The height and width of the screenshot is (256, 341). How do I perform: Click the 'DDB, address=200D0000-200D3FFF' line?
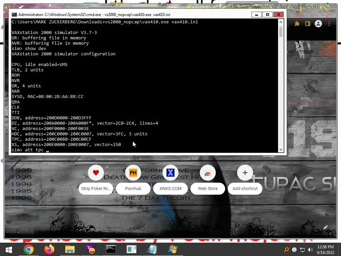point(52,118)
